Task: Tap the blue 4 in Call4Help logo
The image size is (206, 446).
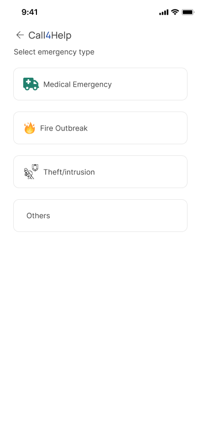Action: tap(48, 35)
